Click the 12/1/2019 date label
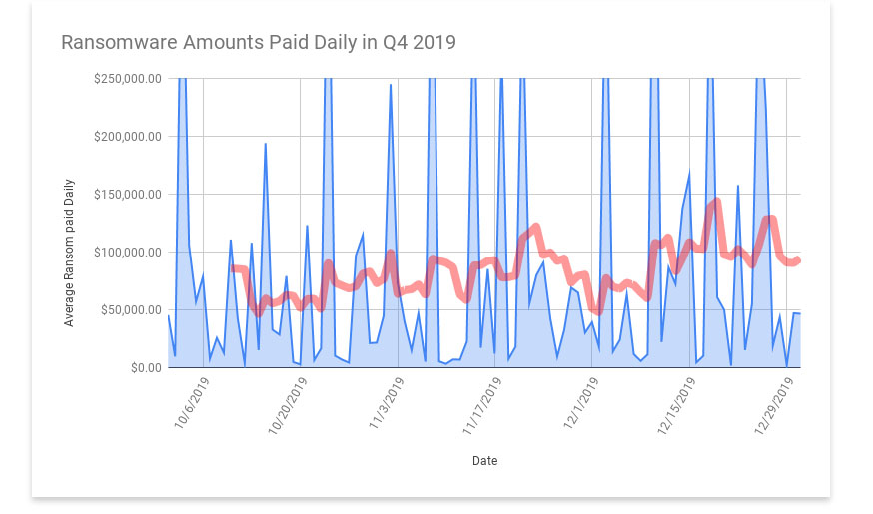 580,403
